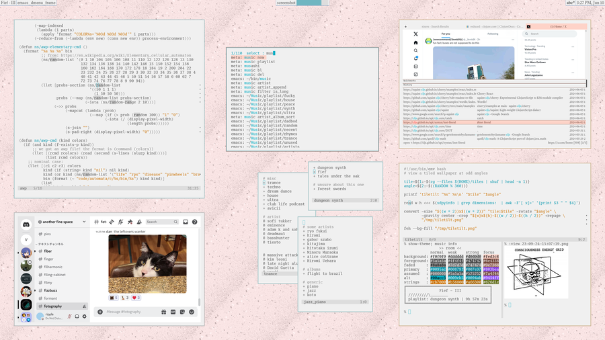
Task: Show member list icon in Discord header
Action: [139, 222]
